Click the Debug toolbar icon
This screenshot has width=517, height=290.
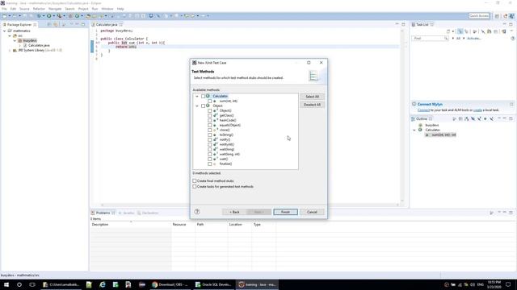[39, 16]
